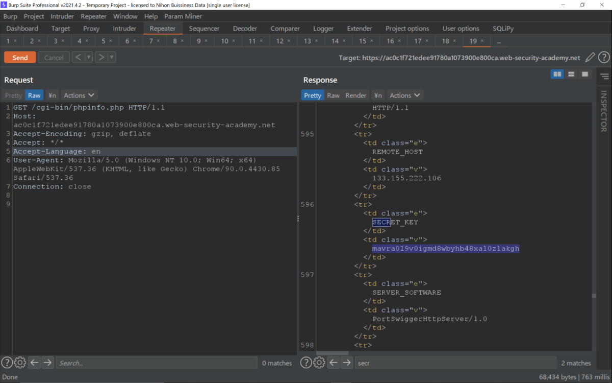Open response search help icon
Image resolution: width=612 pixels, height=383 pixels.
[x=306, y=363]
